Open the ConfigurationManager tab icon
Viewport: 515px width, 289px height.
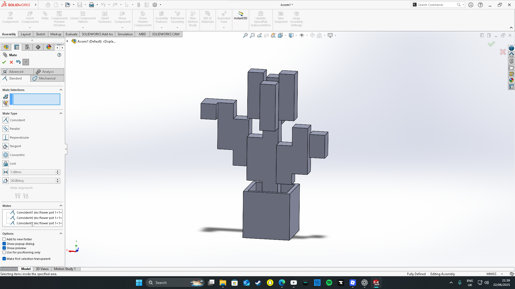tap(27, 47)
